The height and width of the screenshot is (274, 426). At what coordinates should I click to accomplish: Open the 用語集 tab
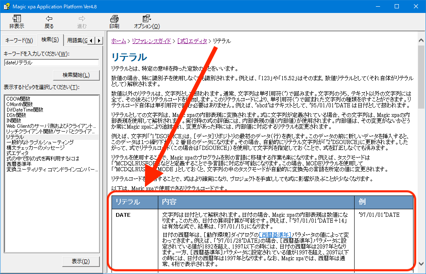[77, 41]
